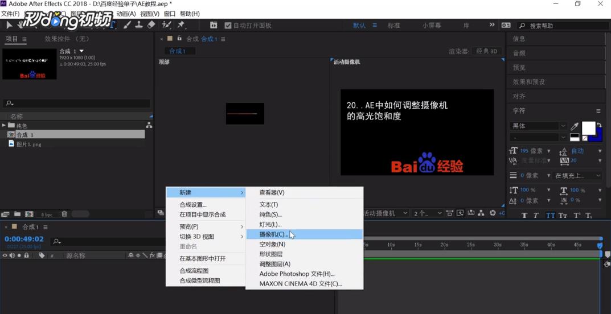
Task: Apply Faux Bold text style
Action: point(524,216)
